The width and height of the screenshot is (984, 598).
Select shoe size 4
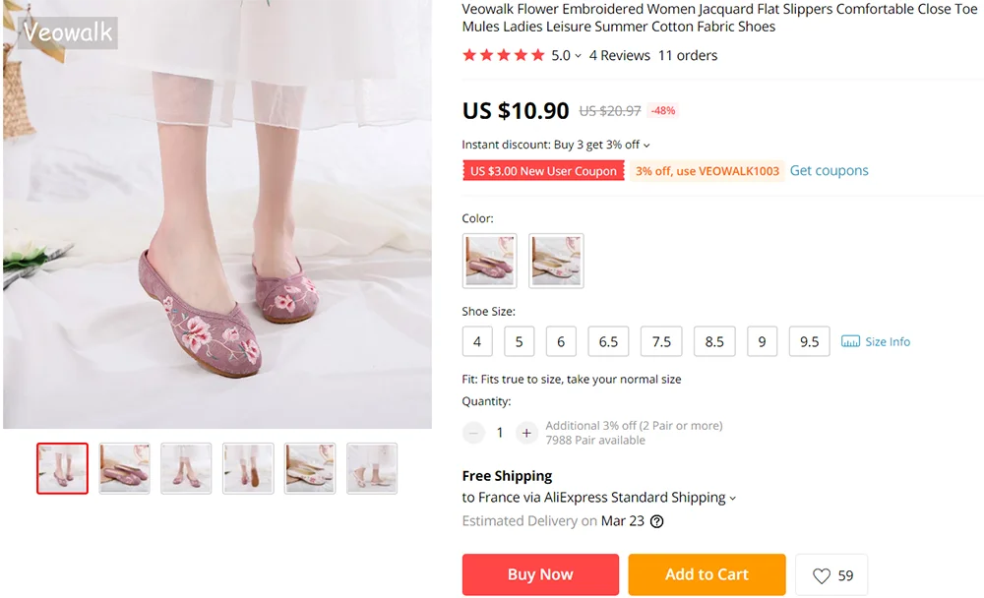click(x=477, y=342)
